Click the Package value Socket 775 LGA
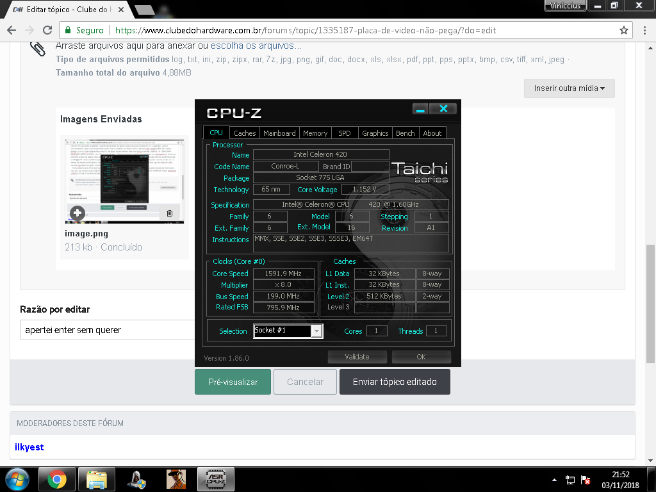 [x=321, y=177]
